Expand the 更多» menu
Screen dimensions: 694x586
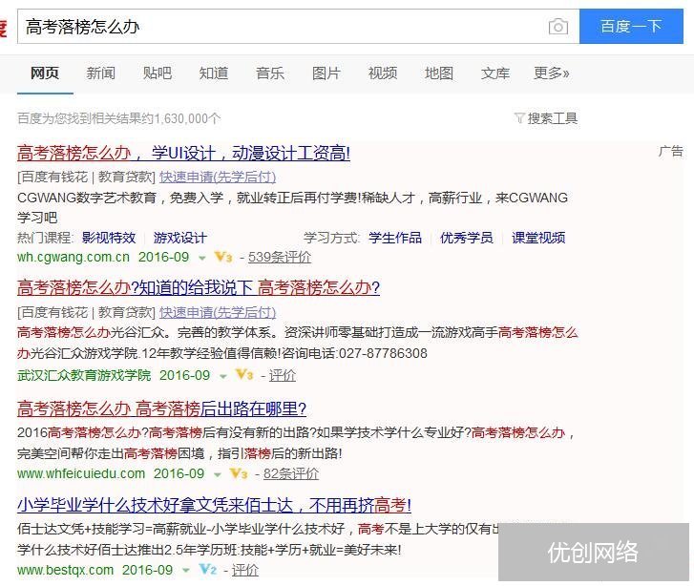[x=552, y=73]
